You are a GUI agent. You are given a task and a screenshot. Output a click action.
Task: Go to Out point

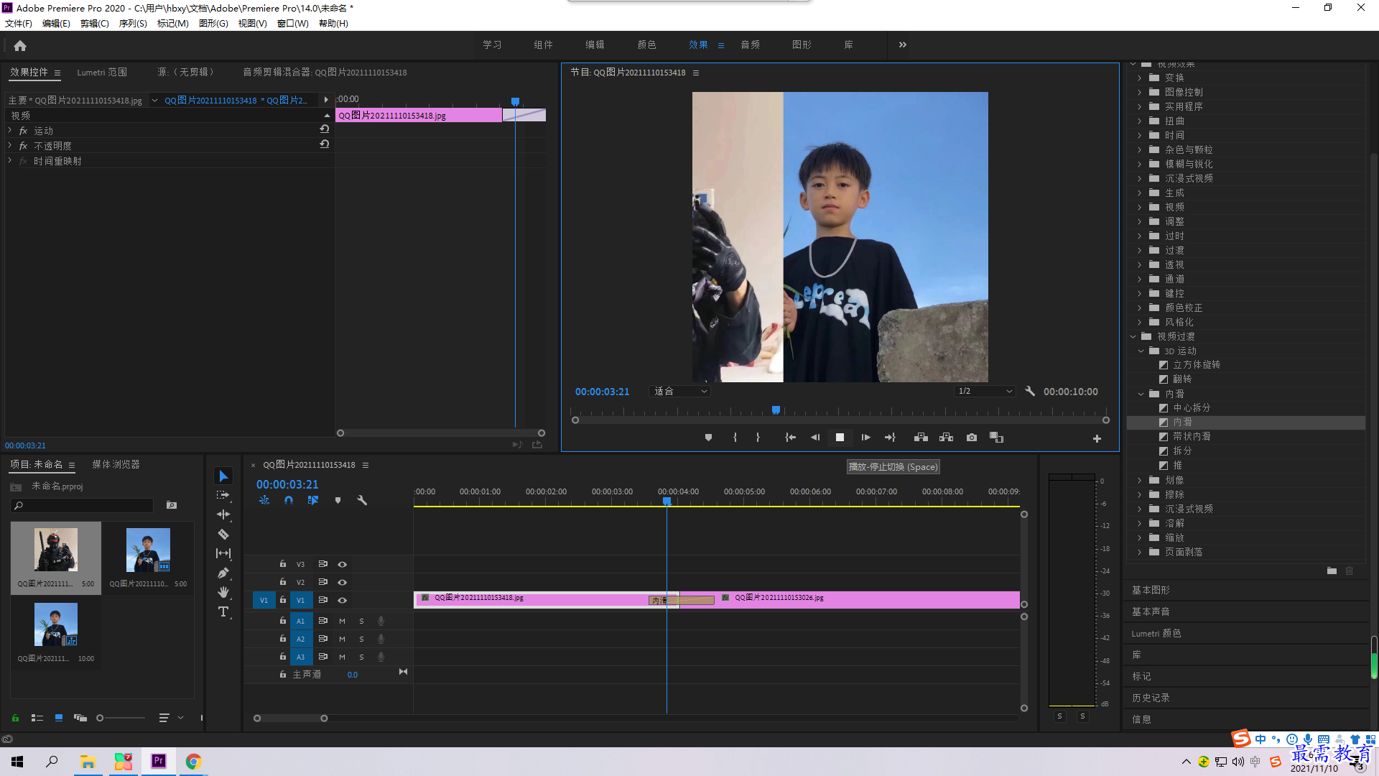890,438
